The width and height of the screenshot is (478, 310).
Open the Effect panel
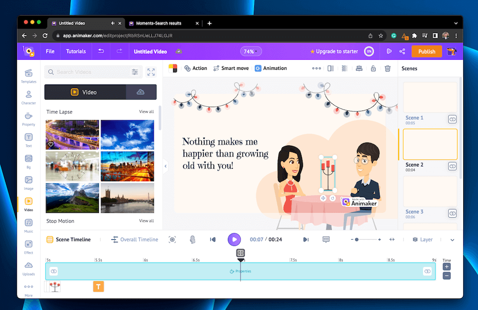(x=29, y=246)
